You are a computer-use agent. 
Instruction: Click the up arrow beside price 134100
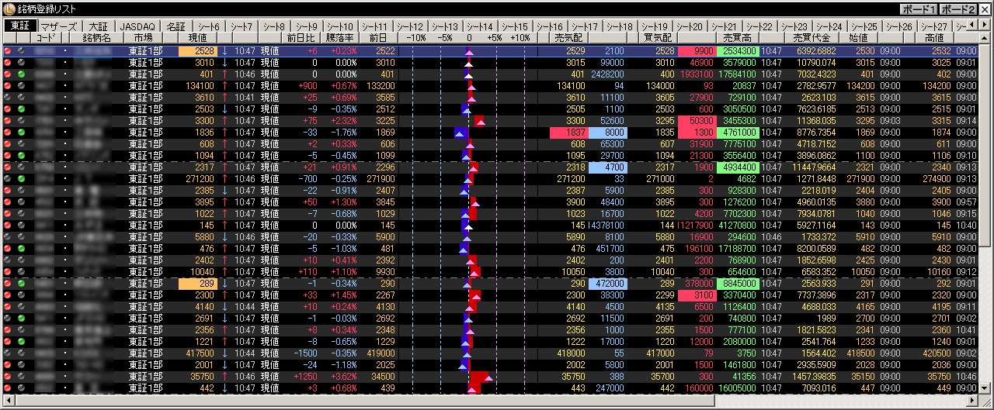point(224,86)
